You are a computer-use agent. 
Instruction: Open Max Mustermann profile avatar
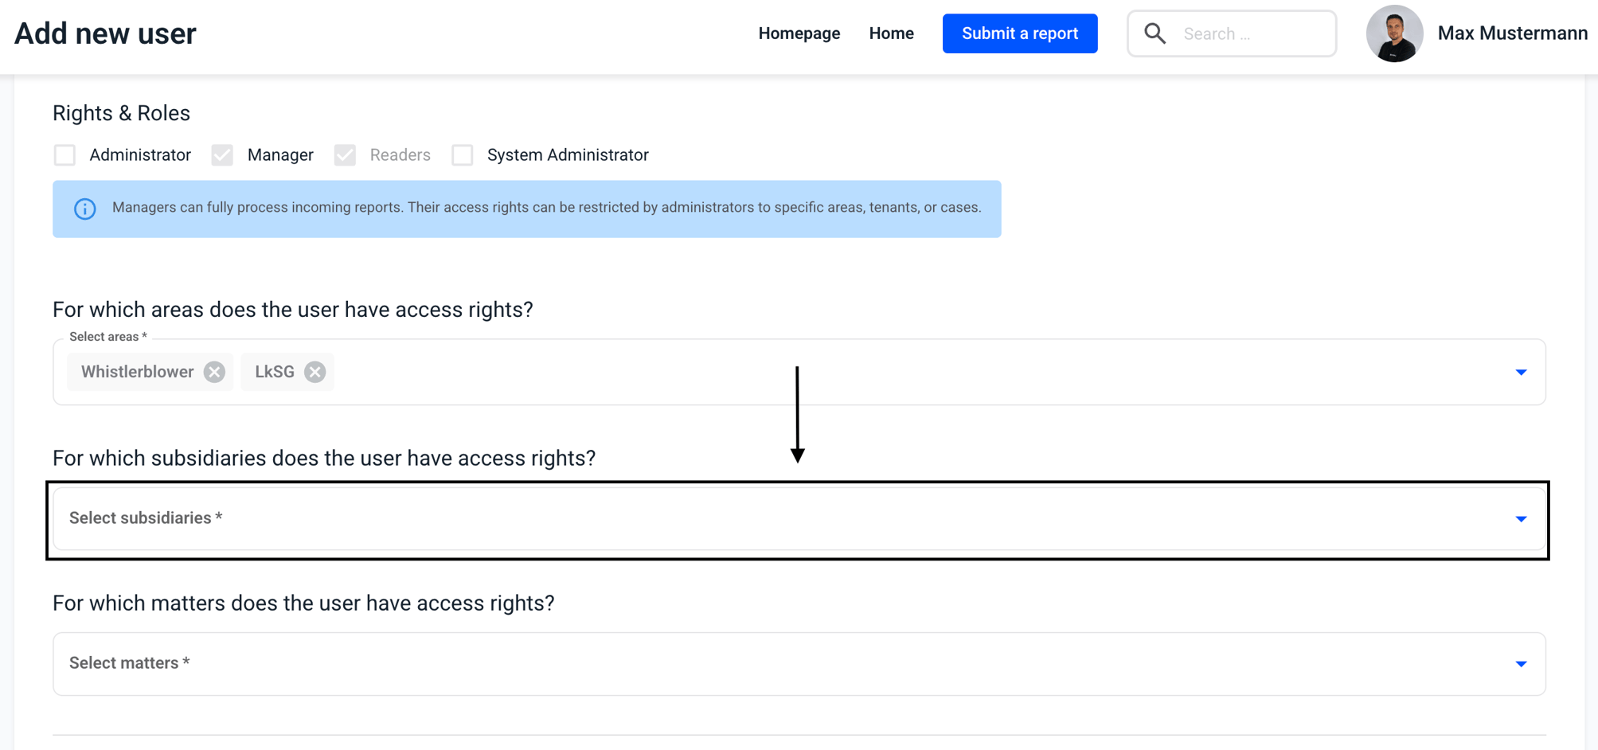(1394, 33)
